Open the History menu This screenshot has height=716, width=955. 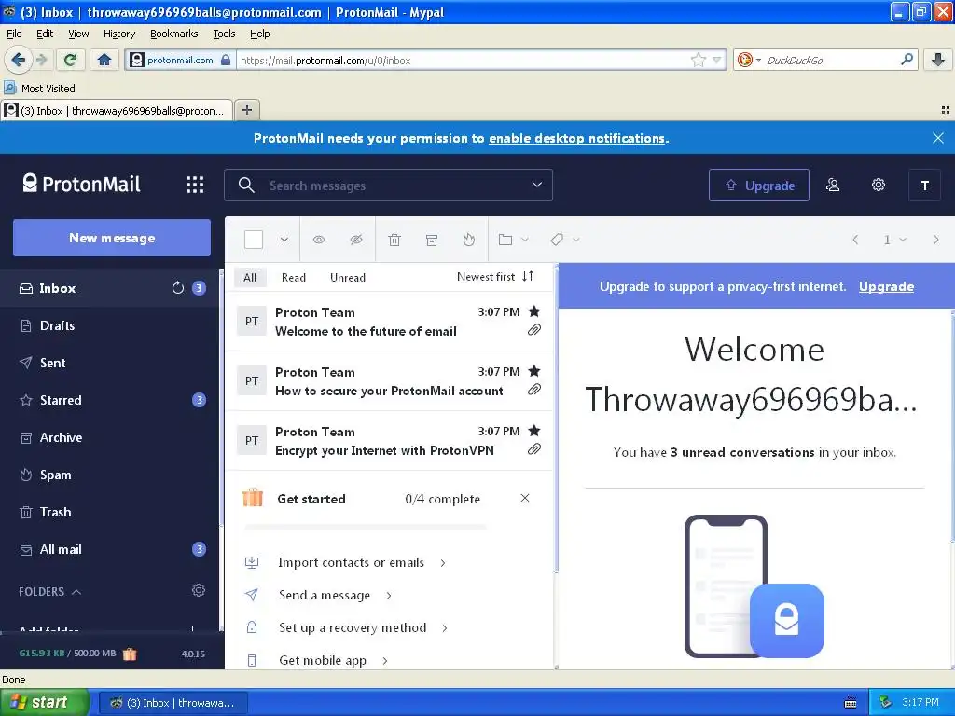tap(119, 34)
